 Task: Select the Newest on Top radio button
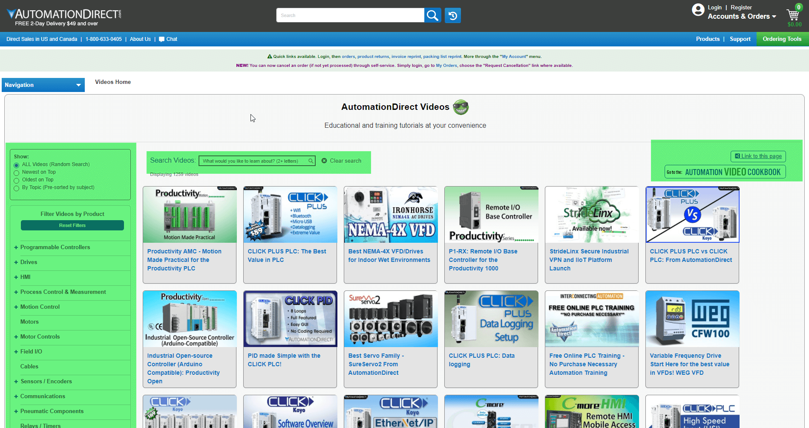coord(16,172)
